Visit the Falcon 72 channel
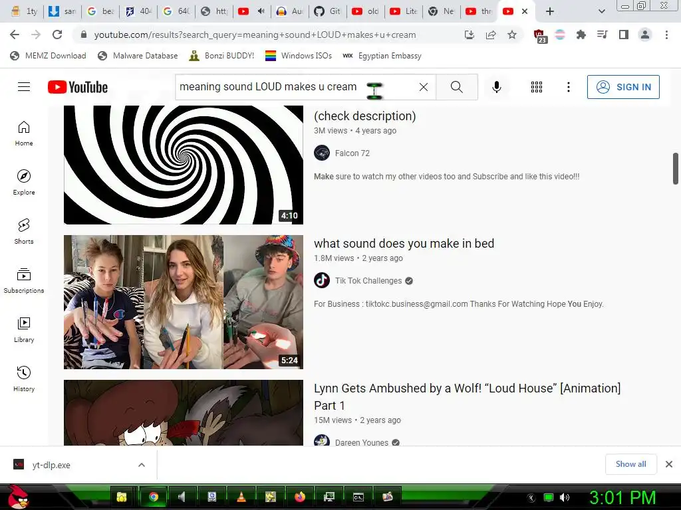681x510 pixels. tap(352, 153)
